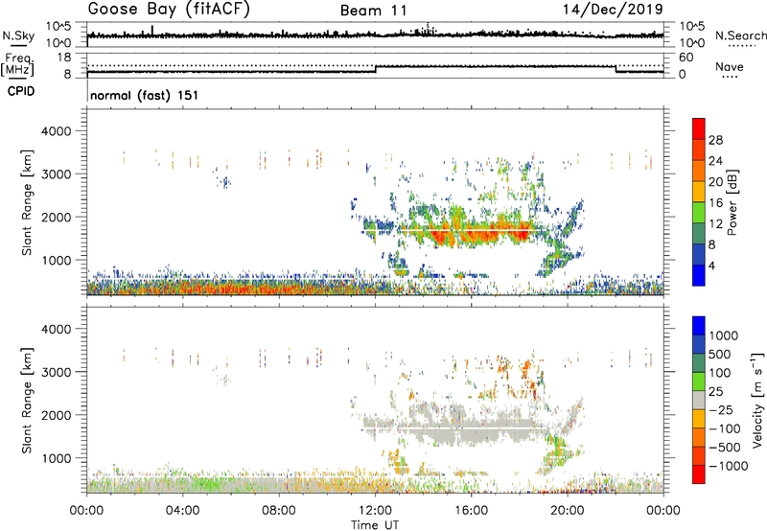Screen dimensions: 767x531
Task: Click the 'N.Search' legend label
Action: pos(741,35)
